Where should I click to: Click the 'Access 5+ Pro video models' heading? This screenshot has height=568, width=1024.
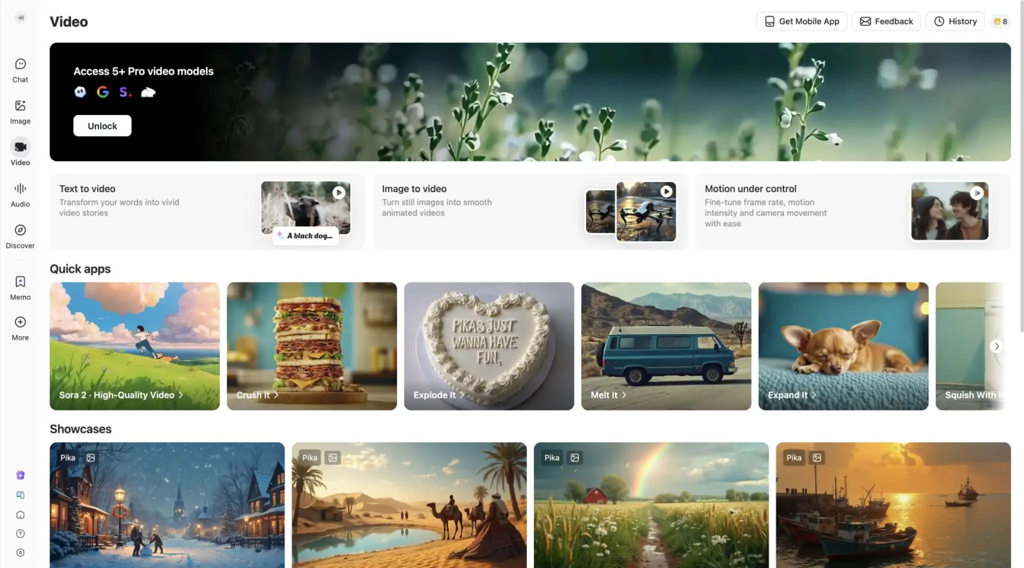coord(143,71)
